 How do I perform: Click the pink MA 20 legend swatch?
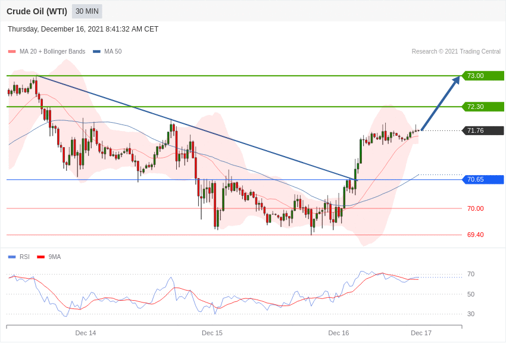click(12, 52)
